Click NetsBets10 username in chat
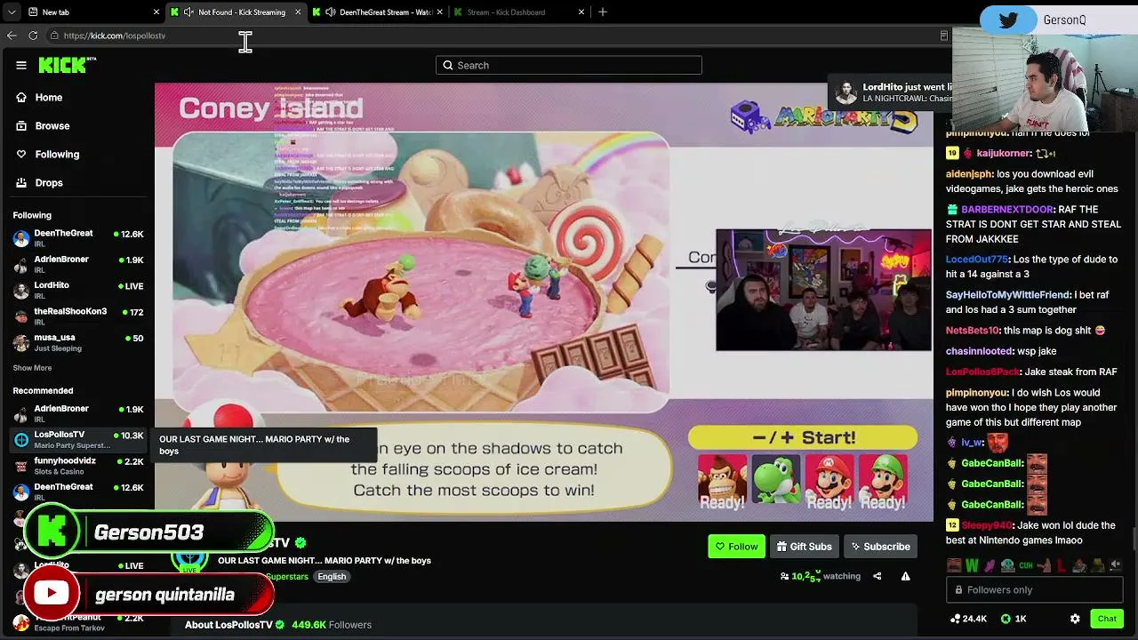This screenshot has width=1138, height=640. (973, 331)
